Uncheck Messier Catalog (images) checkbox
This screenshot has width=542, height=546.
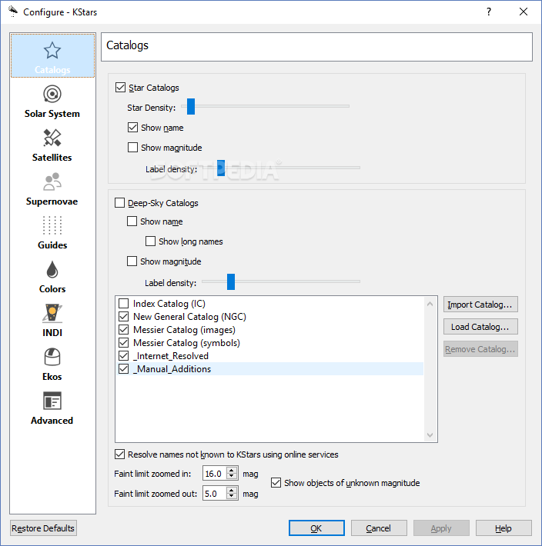(x=124, y=329)
